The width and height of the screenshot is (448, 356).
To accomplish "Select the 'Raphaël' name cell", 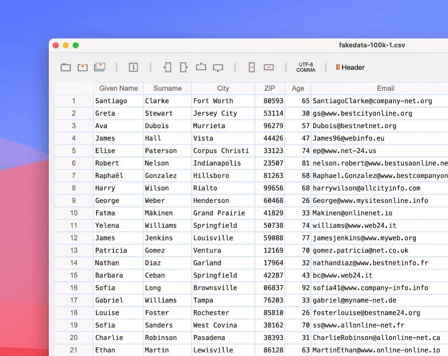I will tap(118, 176).
